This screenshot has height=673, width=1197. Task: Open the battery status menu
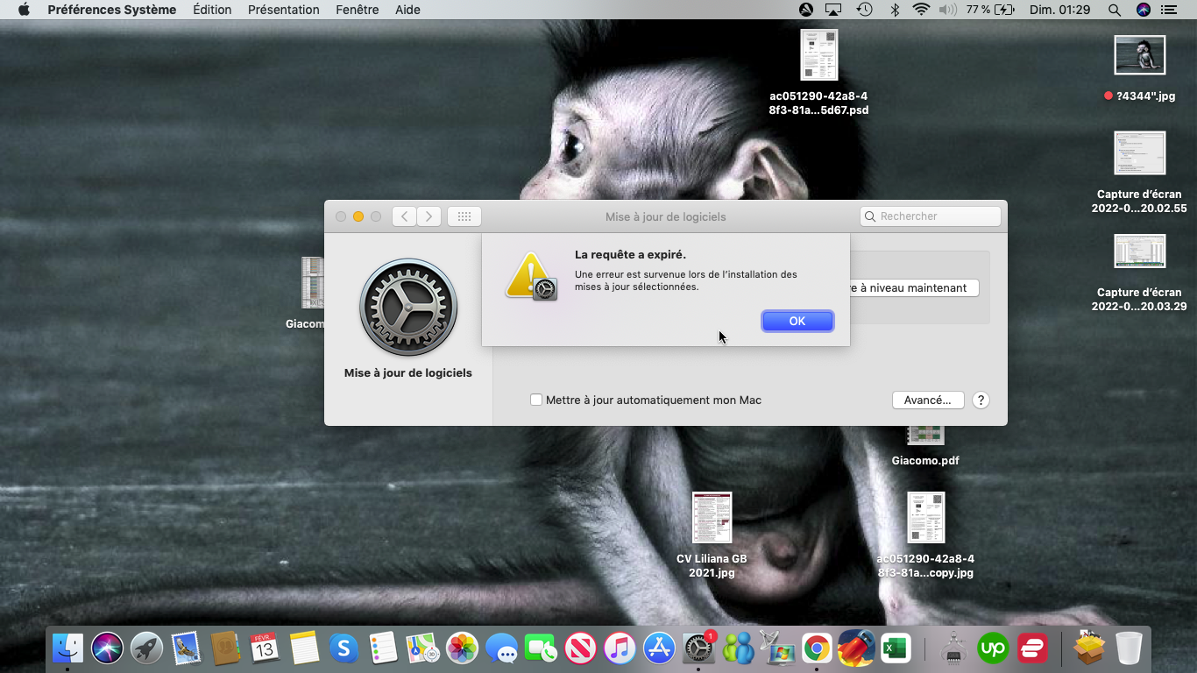tap(1002, 10)
